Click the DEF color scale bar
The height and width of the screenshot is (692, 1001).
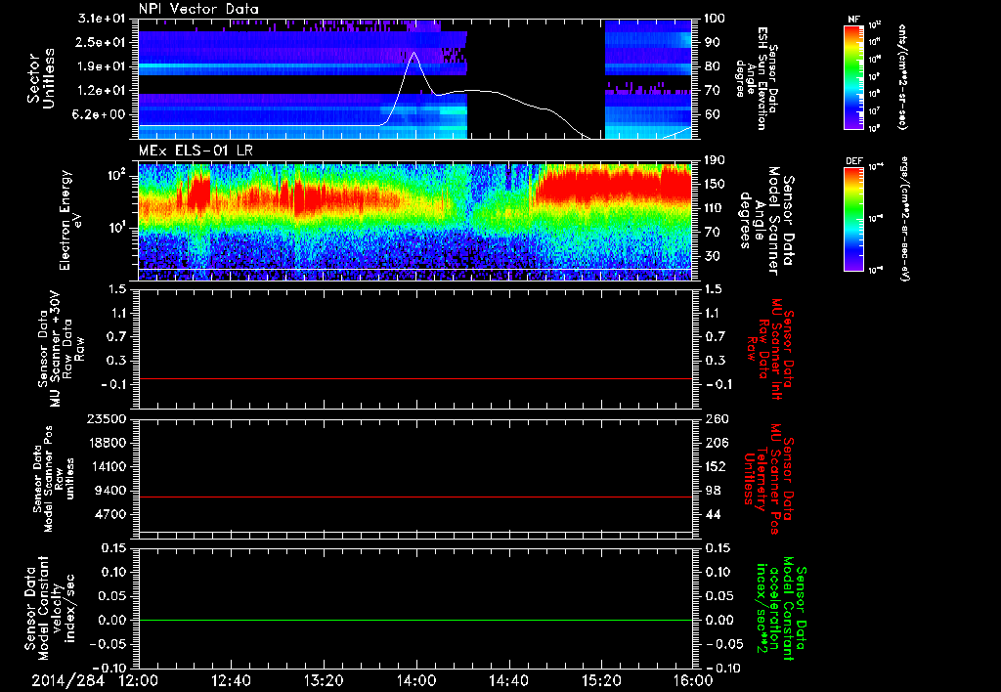[853, 219]
